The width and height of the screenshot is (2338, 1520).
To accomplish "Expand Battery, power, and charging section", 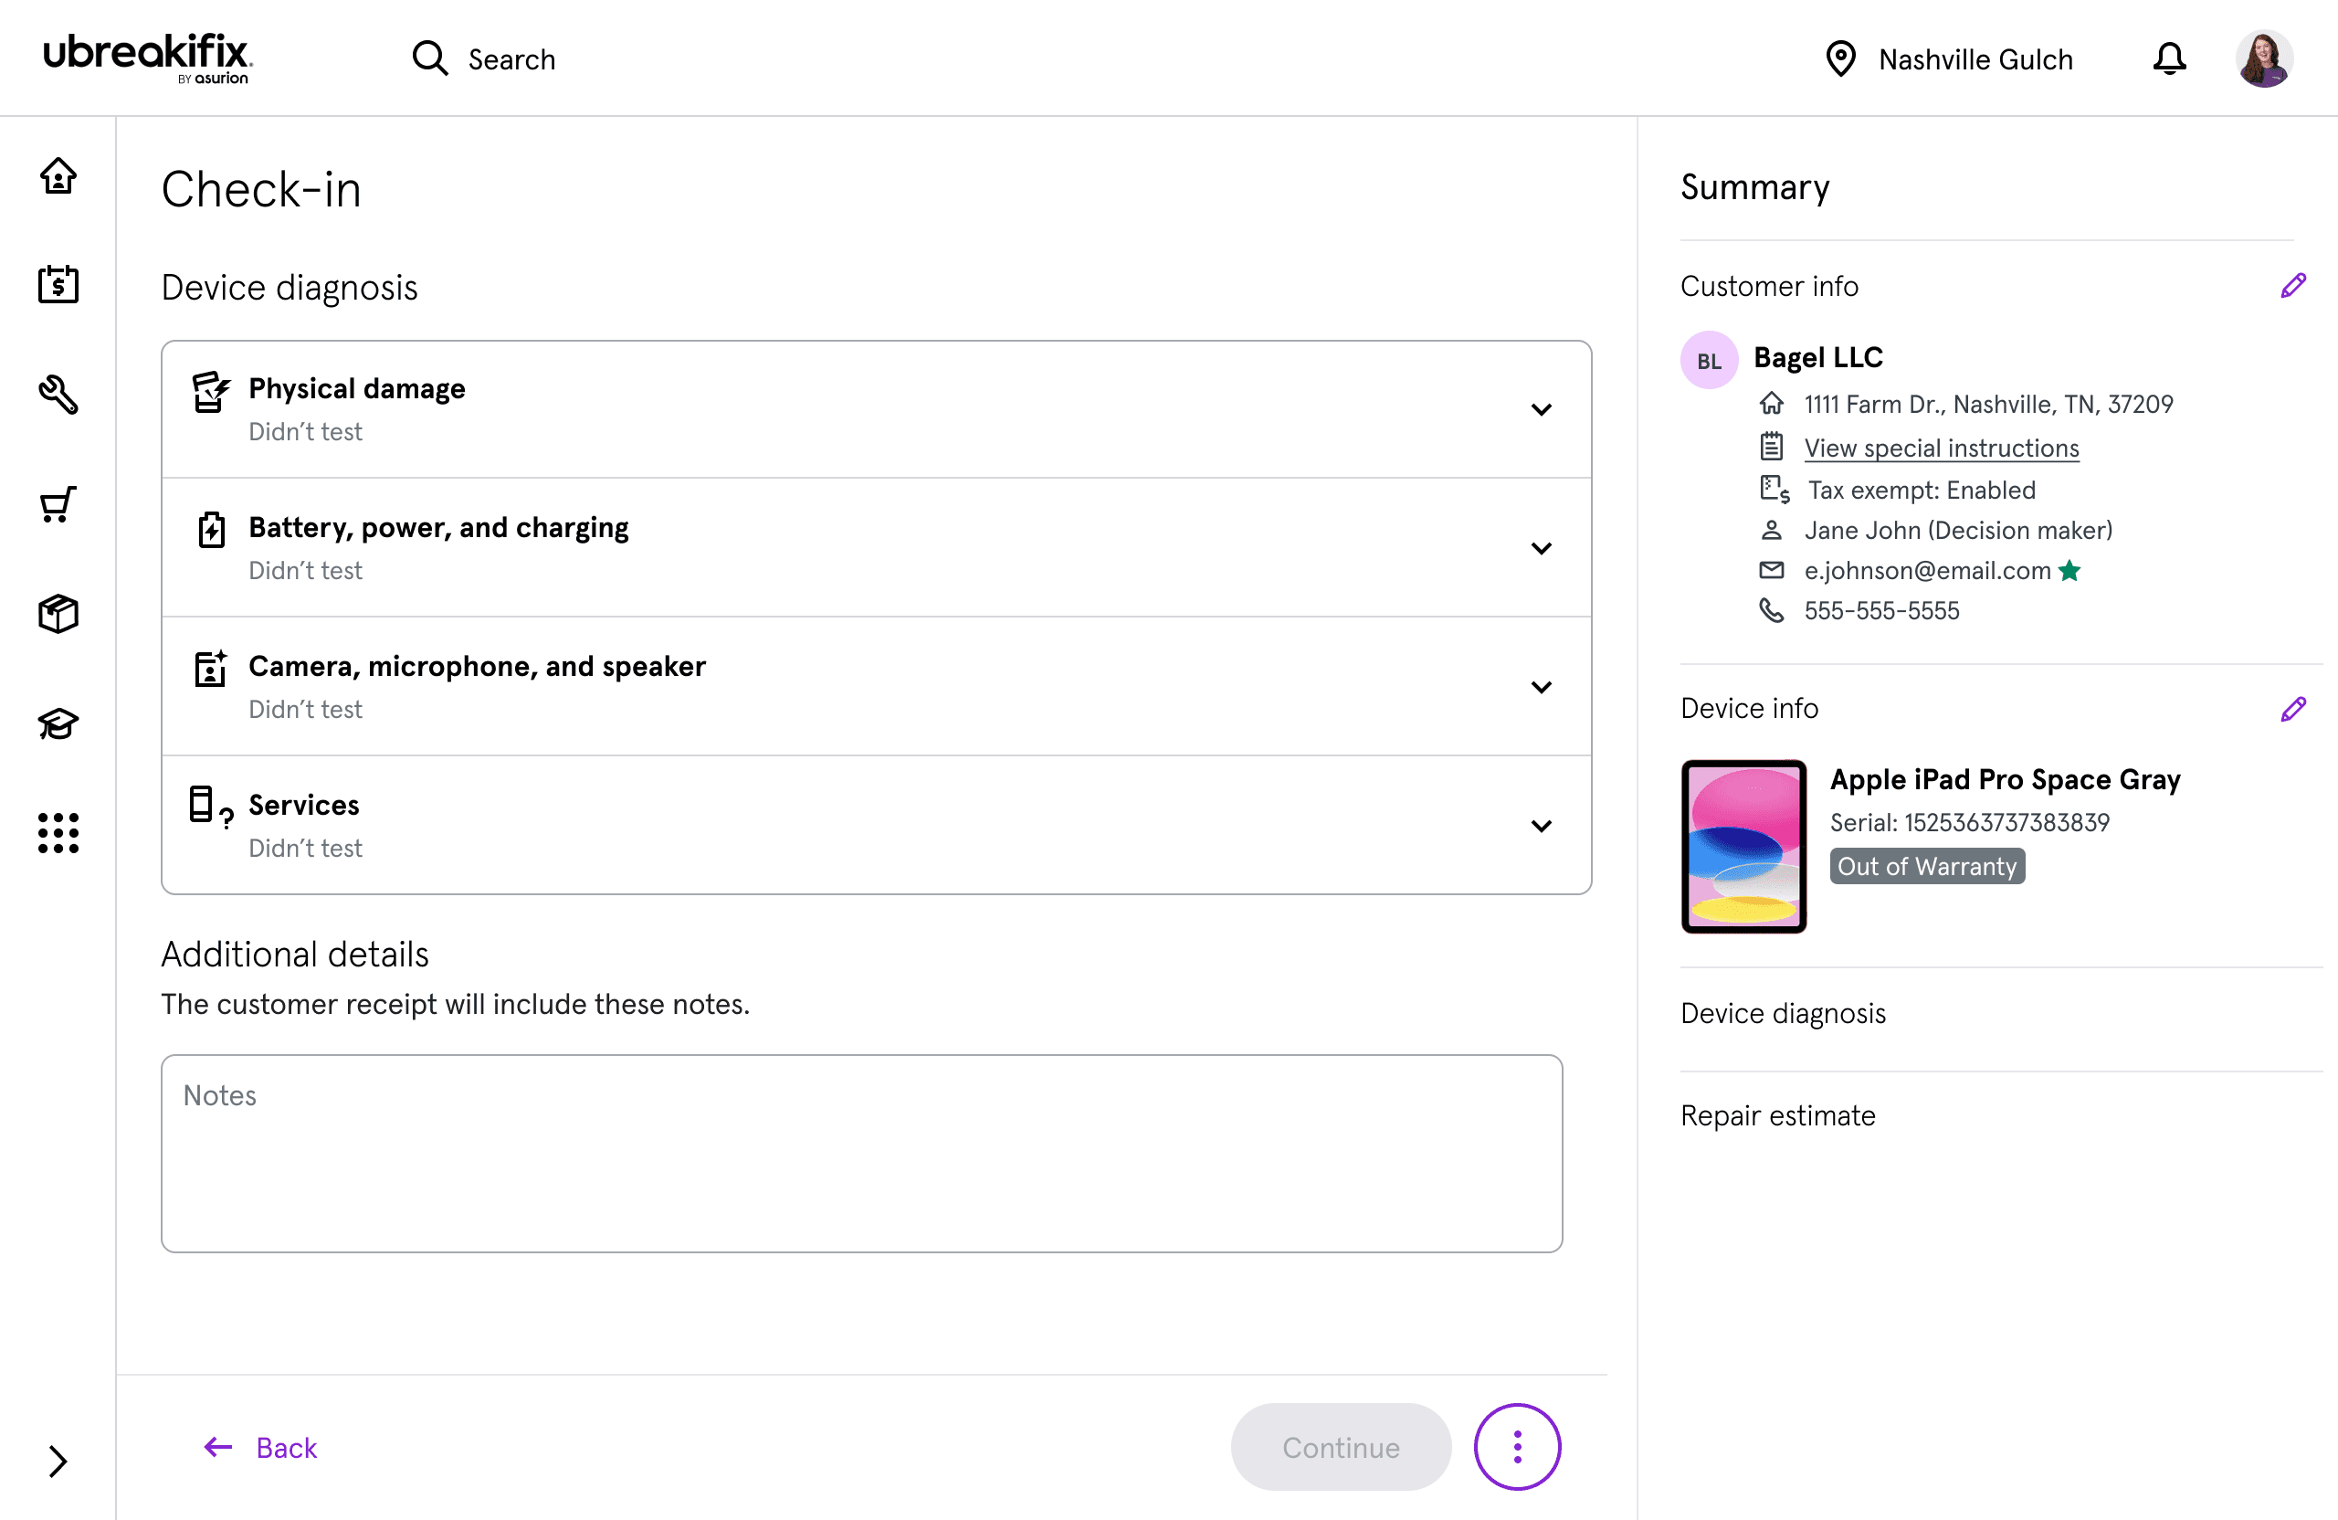I will tap(1542, 548).
